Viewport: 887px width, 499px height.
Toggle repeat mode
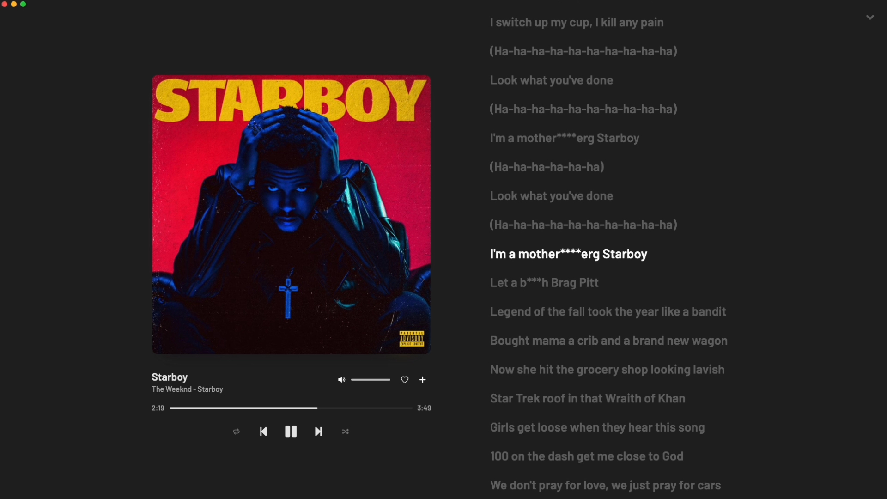click(236, 432)
